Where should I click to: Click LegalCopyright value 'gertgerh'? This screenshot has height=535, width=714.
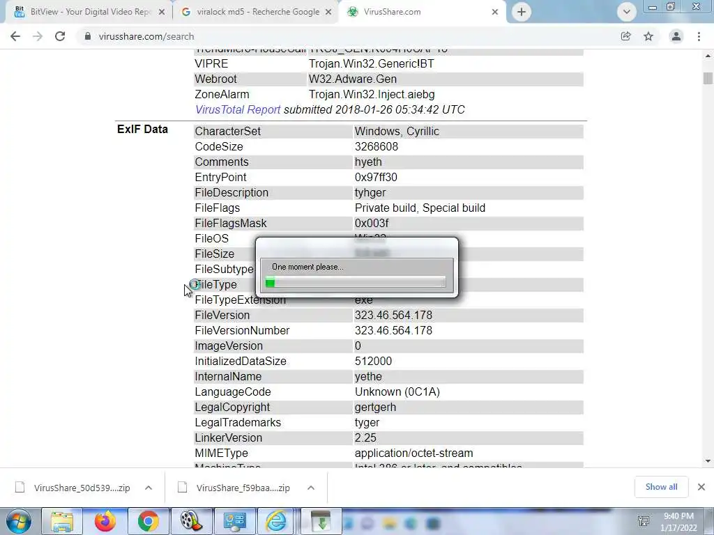click(375, 407)
